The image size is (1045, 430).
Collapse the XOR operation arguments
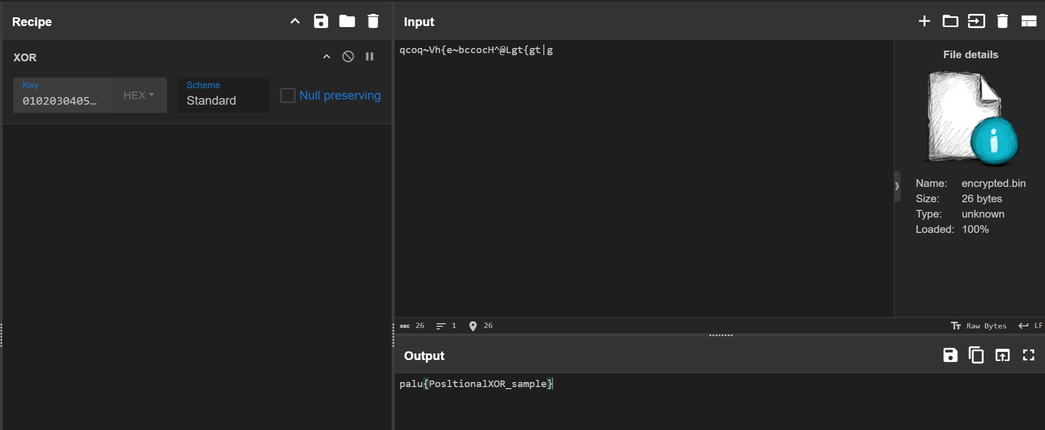[x=327, y=57]
